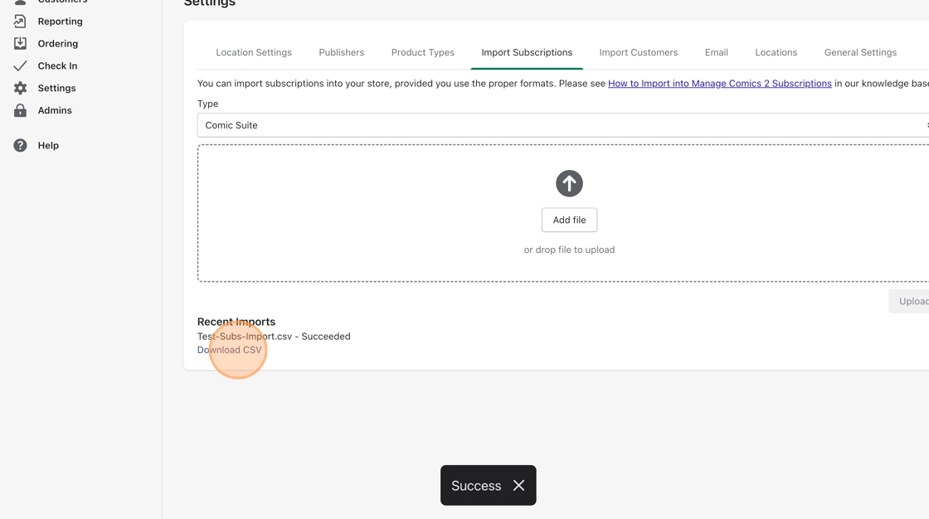Open How to Import into Manage Comics link
This screenshot has height=519, width=929.
point(719,84)
